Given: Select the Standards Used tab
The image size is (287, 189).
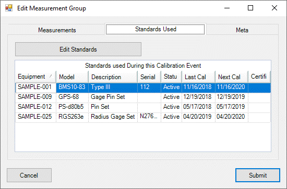Looking at the screenshot, I should click(x=156, y=29).
